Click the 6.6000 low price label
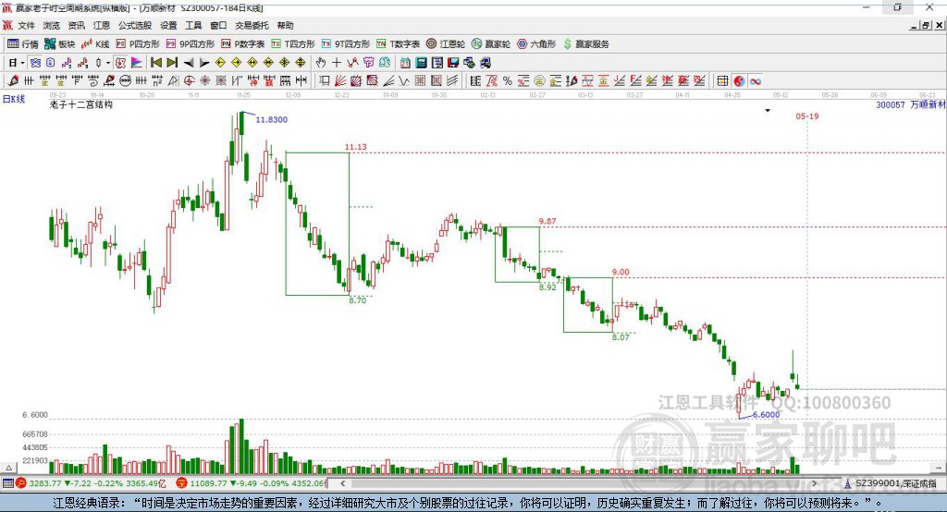Viewport: 947px width, 512px height. click(x=766, y=414)
